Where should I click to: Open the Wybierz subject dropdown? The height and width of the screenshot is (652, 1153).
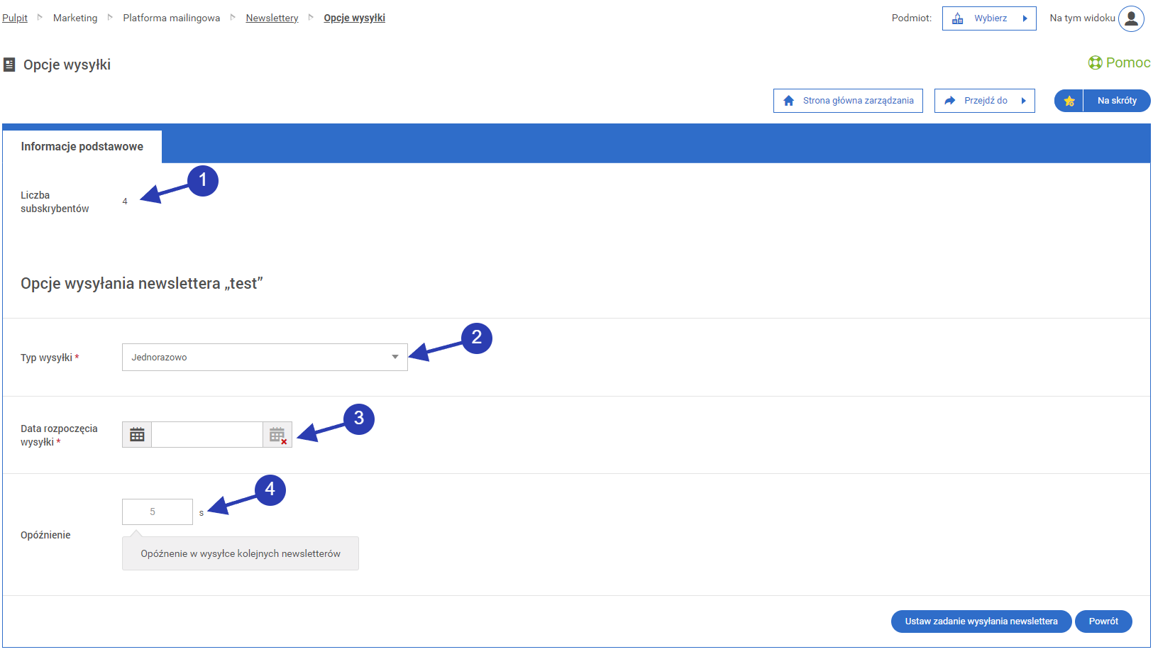point(989,18)
